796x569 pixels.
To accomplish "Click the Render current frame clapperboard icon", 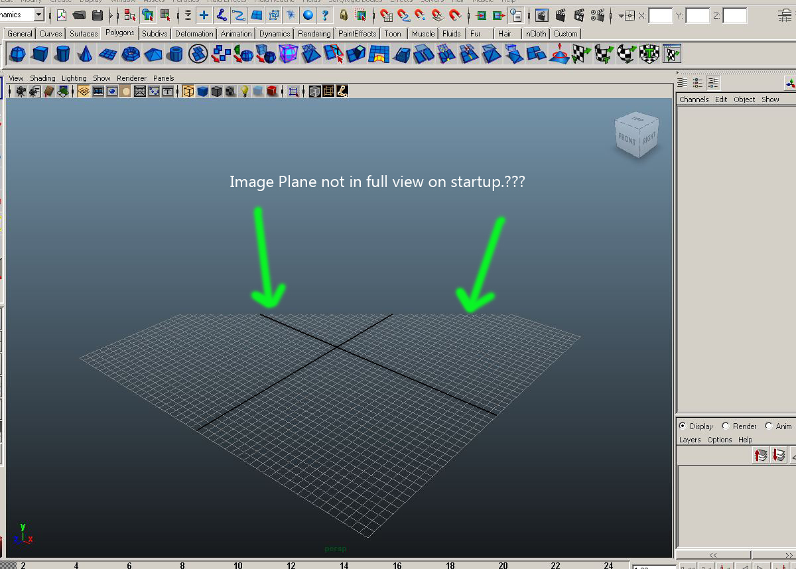I will pyautogui.click(x=561, y=15).
